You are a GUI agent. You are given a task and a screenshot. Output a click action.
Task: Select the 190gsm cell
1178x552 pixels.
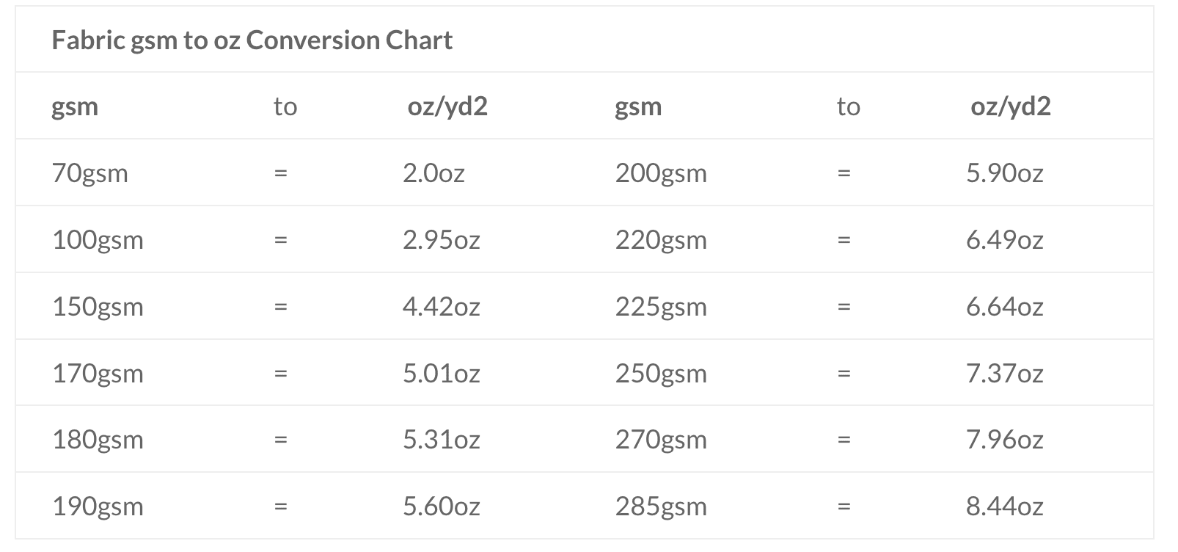(x=98, y=506)
